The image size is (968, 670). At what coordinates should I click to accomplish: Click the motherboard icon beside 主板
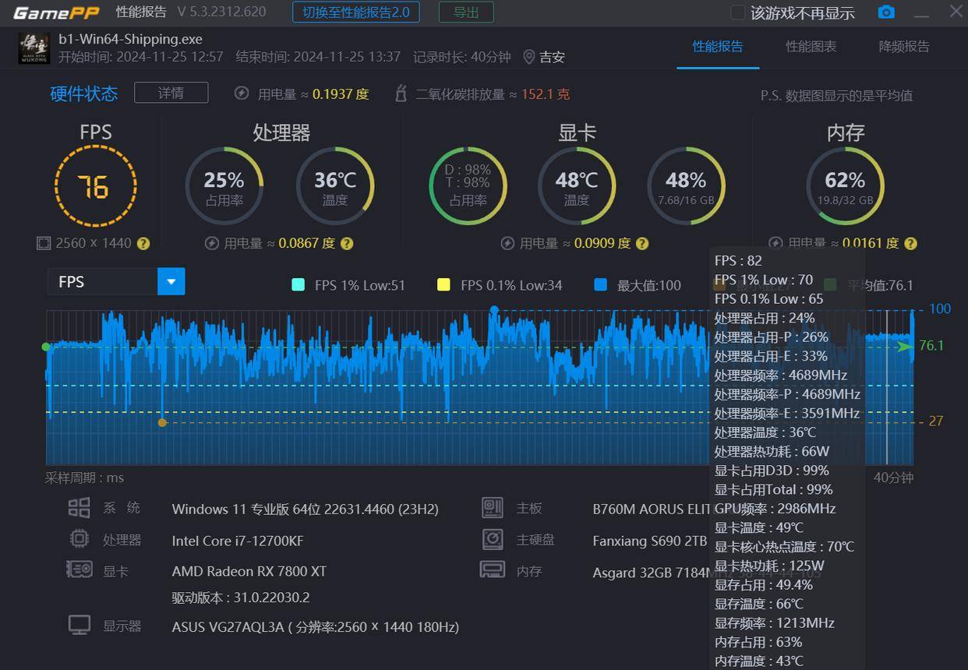(492, 508)
